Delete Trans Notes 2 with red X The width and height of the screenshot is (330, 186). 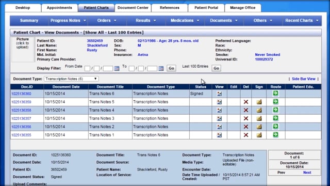pos(246,127)
